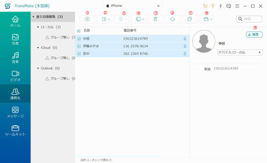Open the 音楽 sidebar tab
The height and width of the screenshot is (163, 267).
(x=15, y=57)
